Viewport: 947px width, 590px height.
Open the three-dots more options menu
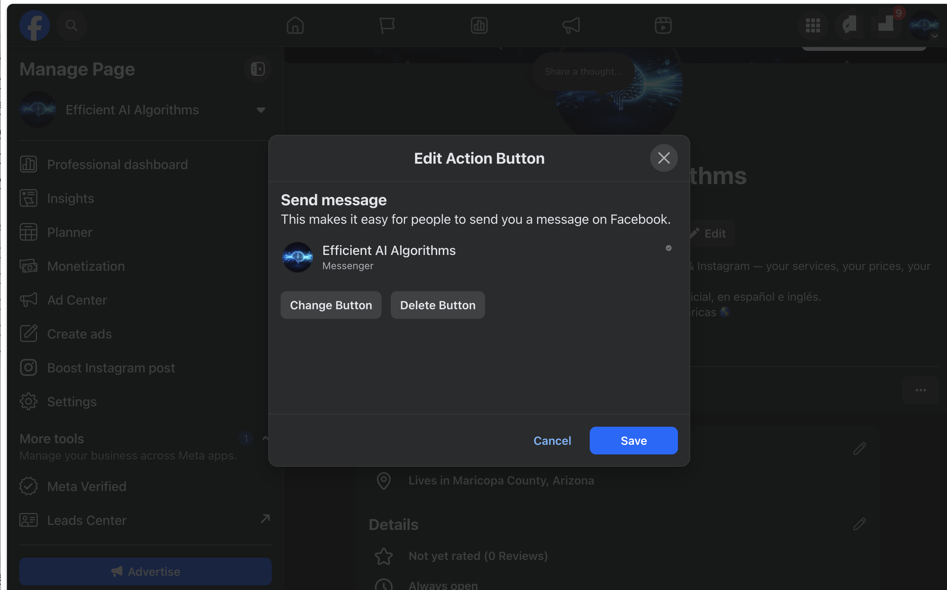[920, 390]
